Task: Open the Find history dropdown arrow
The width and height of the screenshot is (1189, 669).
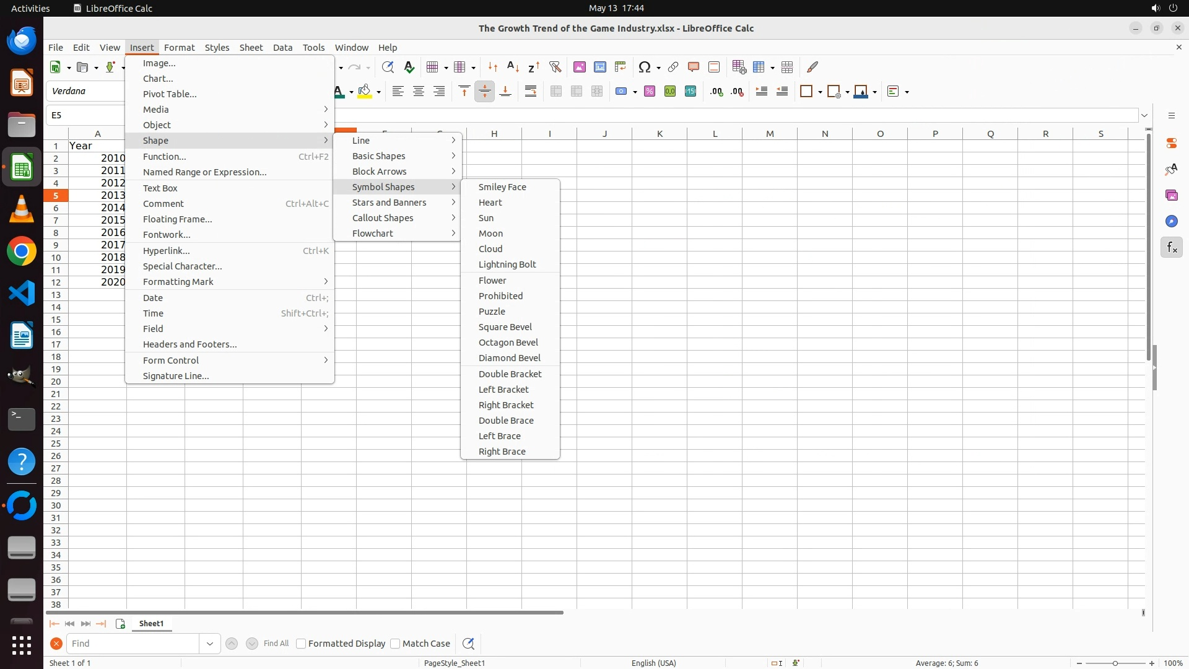Action: tap(210, 644)
